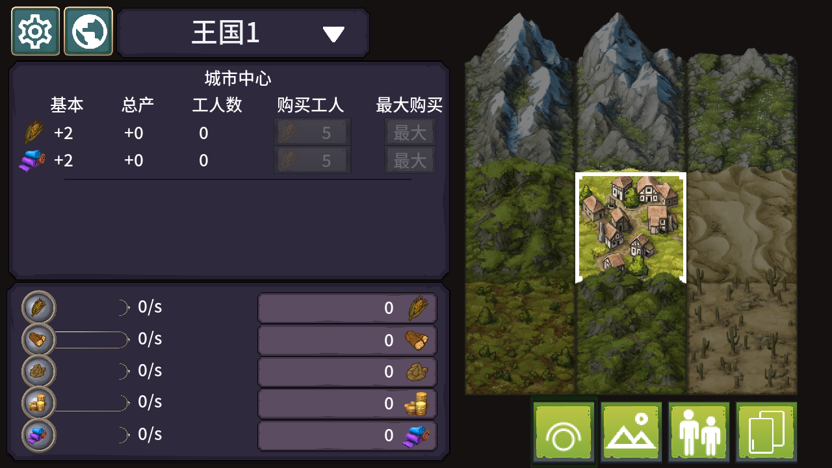Image resolution: width=832 pixels, height=468 pixels.
Task: Buy a cloth worker for 5
Action: [x=313, y=160]
